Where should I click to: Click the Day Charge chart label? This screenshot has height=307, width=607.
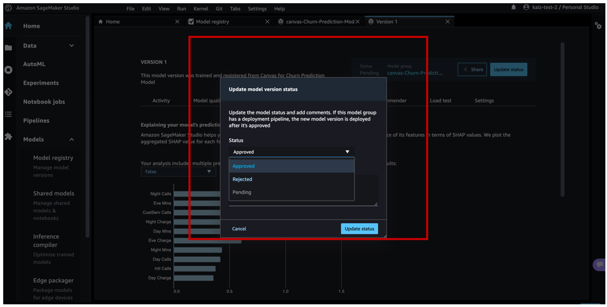(159, 278)
